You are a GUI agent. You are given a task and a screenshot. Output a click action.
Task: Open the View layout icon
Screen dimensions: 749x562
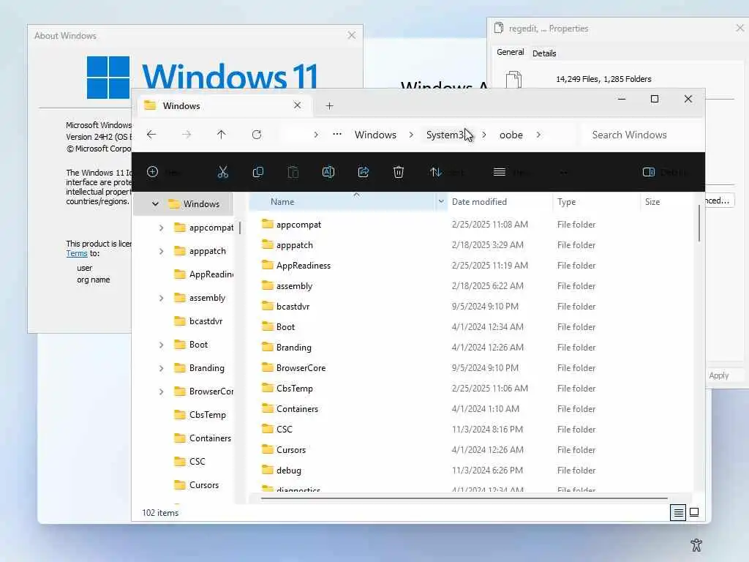point(499,172)
